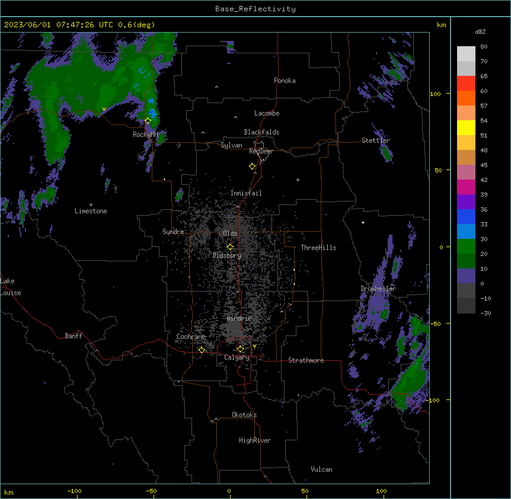Click the Stettler town label
The height and width of the screenshot is (499, 511).
(376, 140)
